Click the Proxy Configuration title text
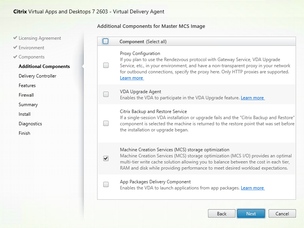This screenshot has height=228, width=304. pos(140,53)
